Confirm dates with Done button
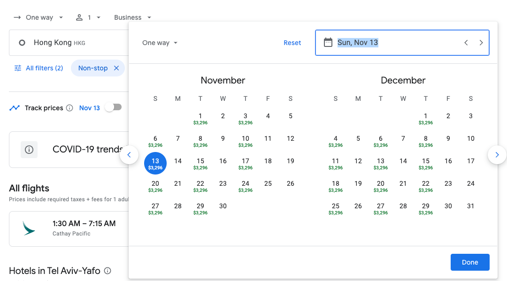Screen dimensions: 507x281 [x=470, y=262]
